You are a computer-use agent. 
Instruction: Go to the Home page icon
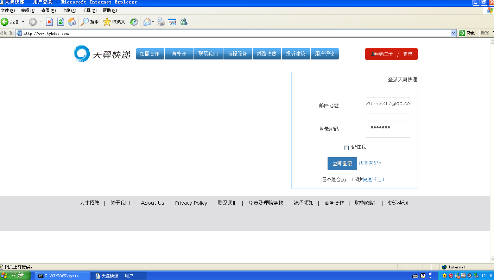tap(72, 22)
